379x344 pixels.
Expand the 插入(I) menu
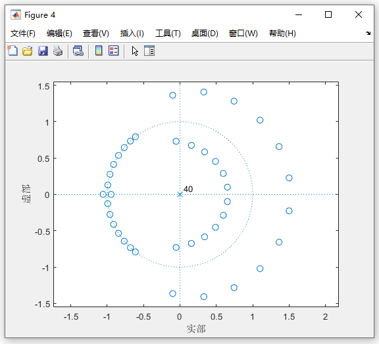(132, 34)
